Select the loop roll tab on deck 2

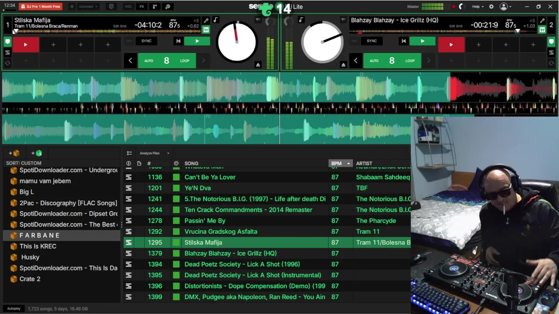551,63
